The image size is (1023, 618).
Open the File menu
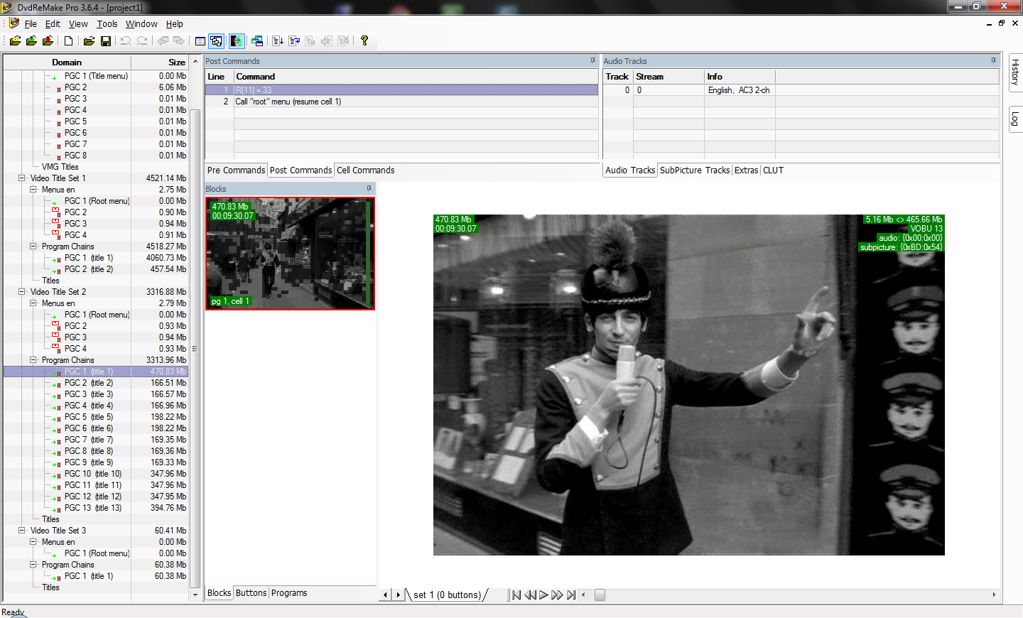pyautogui.click(x=31, y=24)
